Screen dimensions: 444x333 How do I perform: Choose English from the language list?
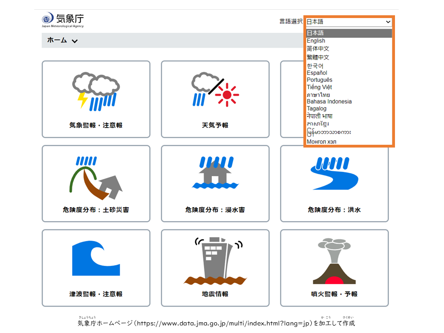coord(316,41)
